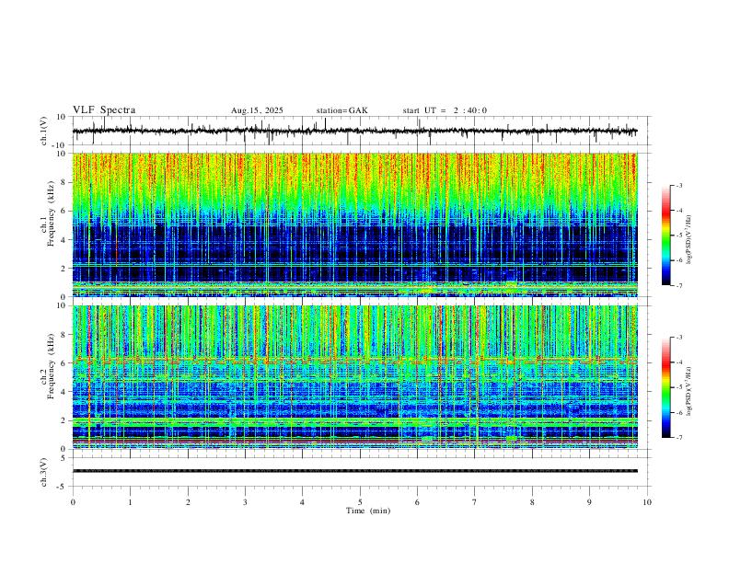The image size is (729, 563).
Task: Click time axis tick label "1"
Action: [x=130, y=502]
